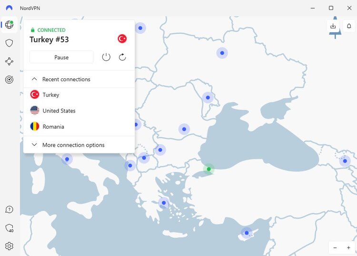Open Dark Web Monitor radar icon
This screenshot has height=256, width=357.
click(x=9, y=79)
